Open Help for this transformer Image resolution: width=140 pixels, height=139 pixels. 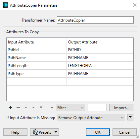point(15,132)
